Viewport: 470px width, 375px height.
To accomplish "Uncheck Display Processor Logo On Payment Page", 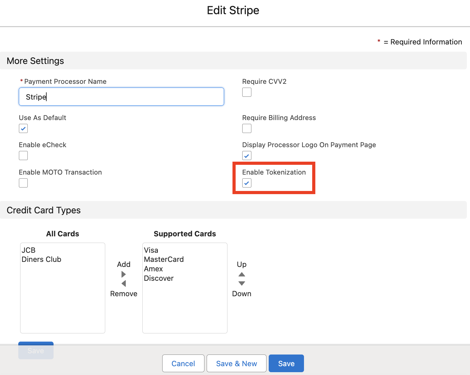I will coord(247,156).
